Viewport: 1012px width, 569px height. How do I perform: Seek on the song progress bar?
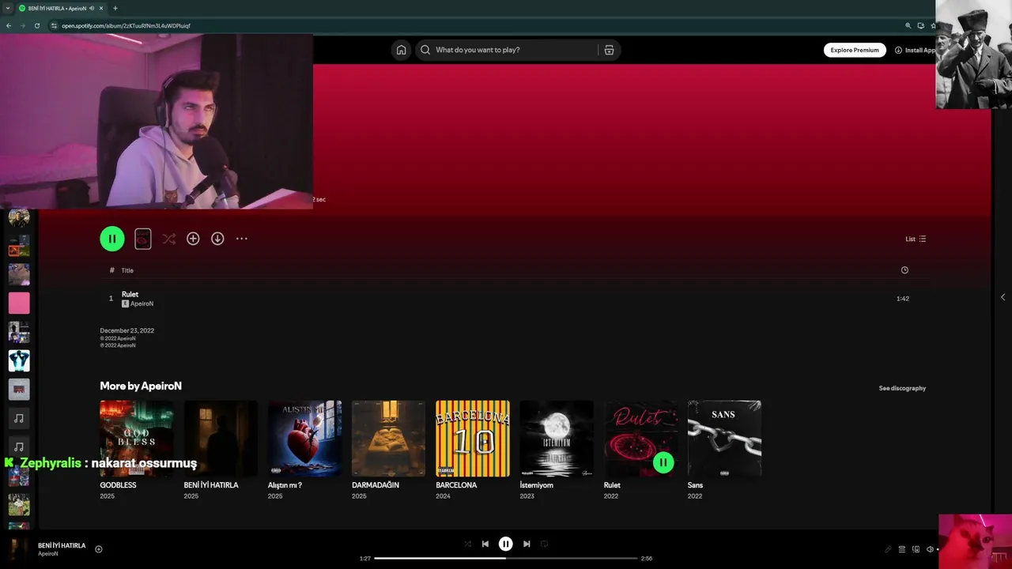coord(506,558)
